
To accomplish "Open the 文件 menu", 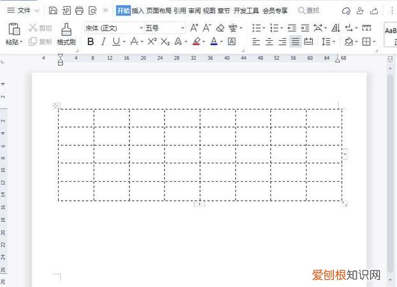I will (x=24, y=10).
